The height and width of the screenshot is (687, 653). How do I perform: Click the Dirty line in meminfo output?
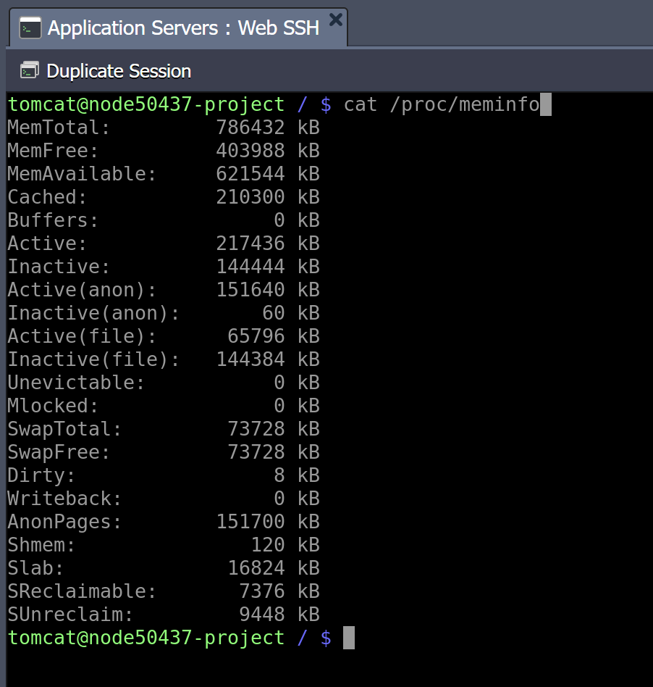pyautogui.click(x=164, y=475)
